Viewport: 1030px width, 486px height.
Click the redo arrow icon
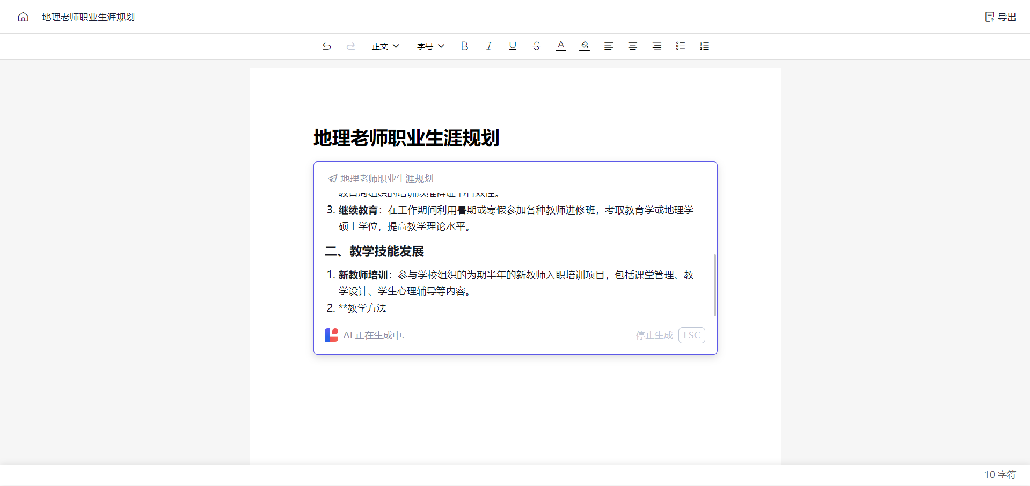(x=350, y=46)
